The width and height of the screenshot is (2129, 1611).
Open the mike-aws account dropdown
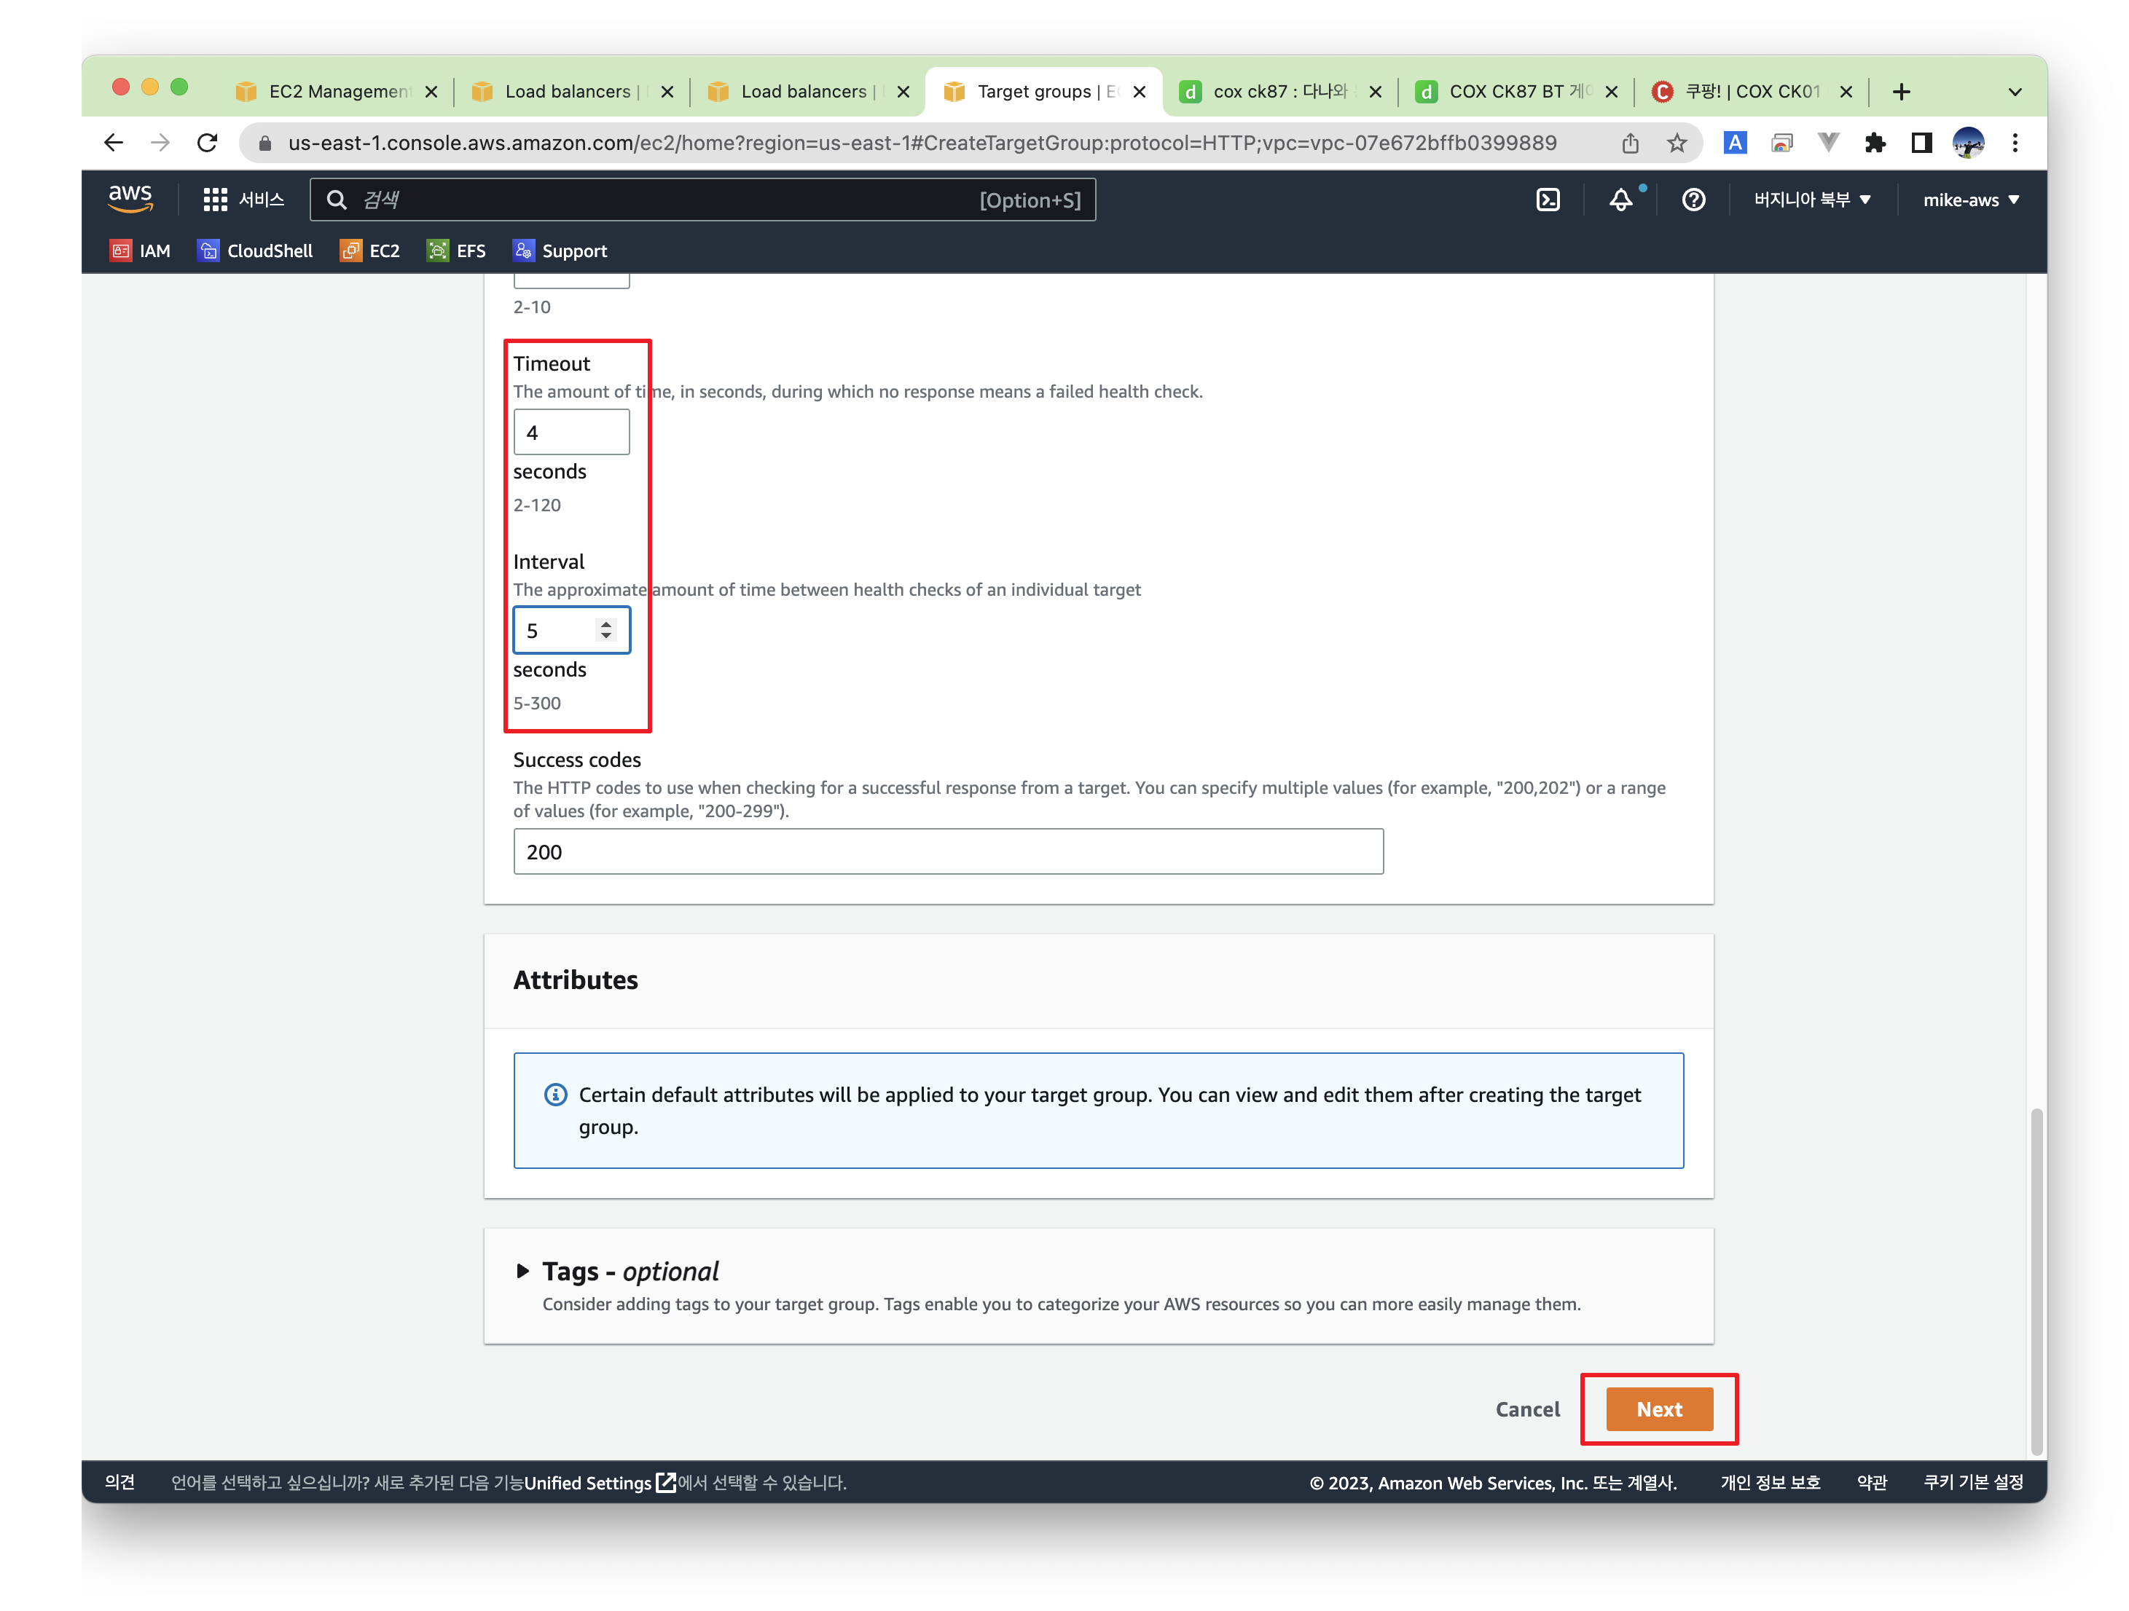click(1970, 200)
